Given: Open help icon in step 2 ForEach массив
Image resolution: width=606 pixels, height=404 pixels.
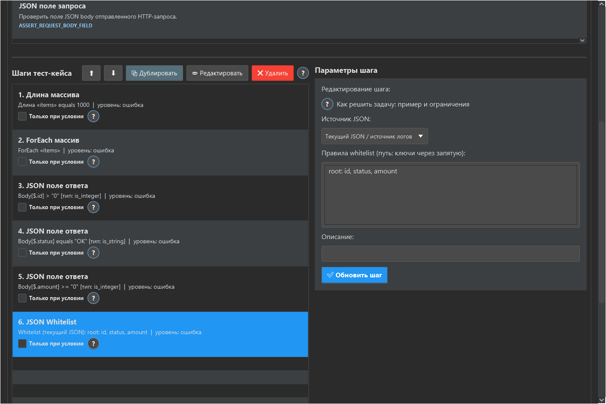Looking at the screenshot, I should tap(93, 162).
